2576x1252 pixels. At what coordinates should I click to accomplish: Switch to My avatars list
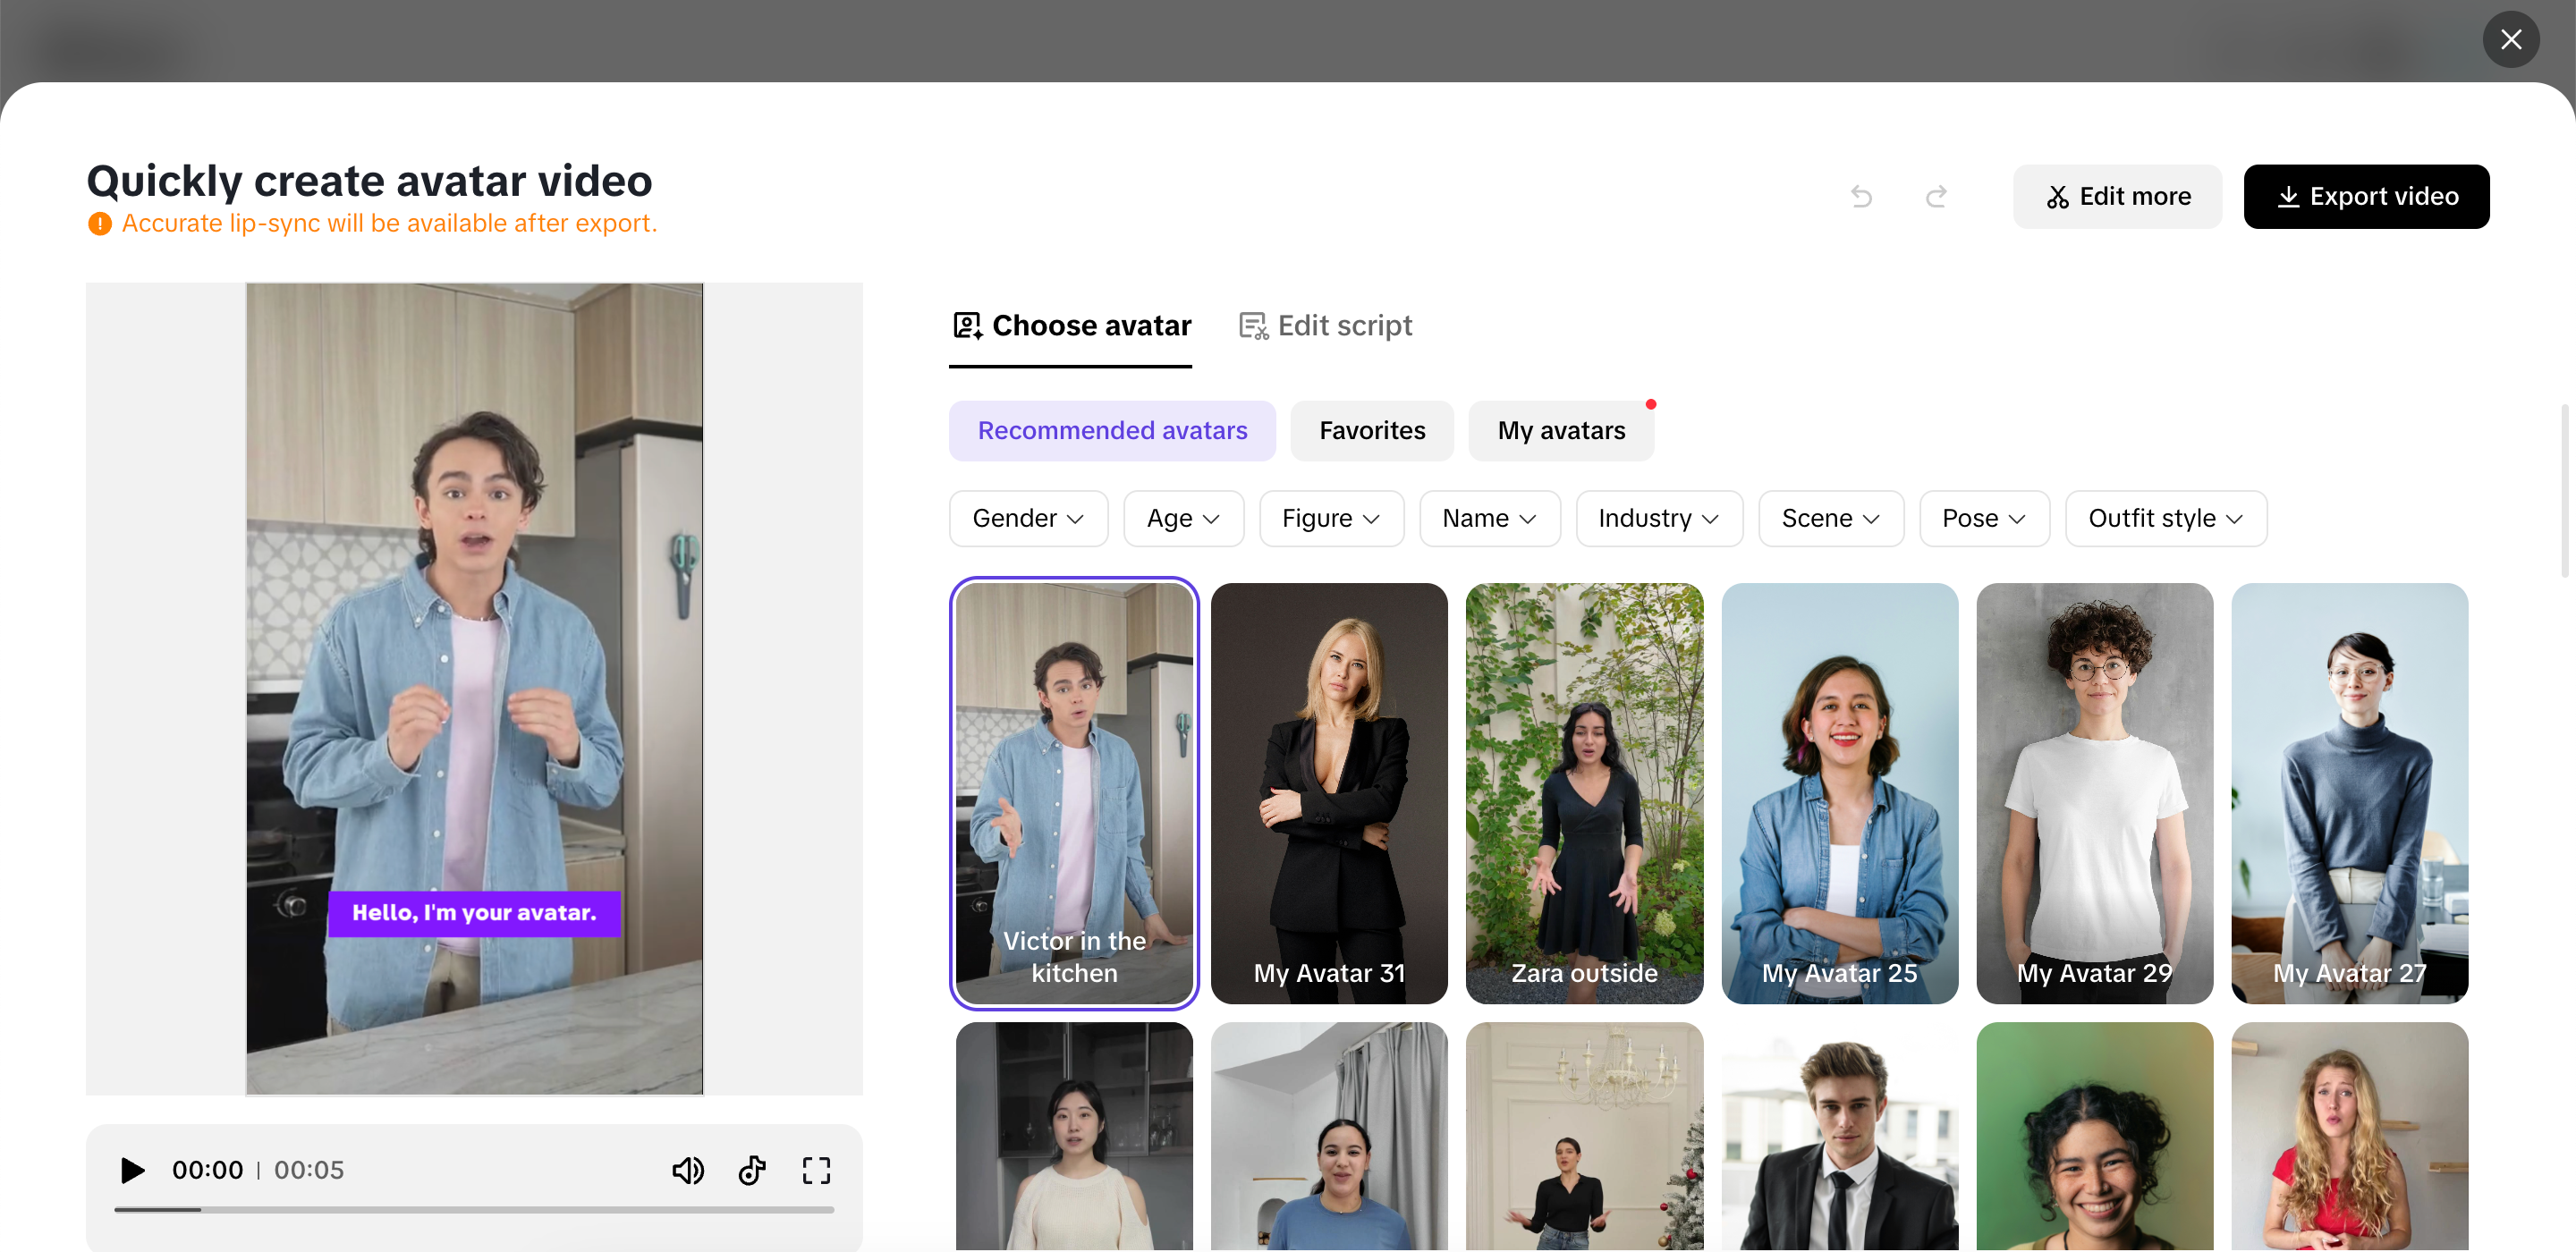1560,431
